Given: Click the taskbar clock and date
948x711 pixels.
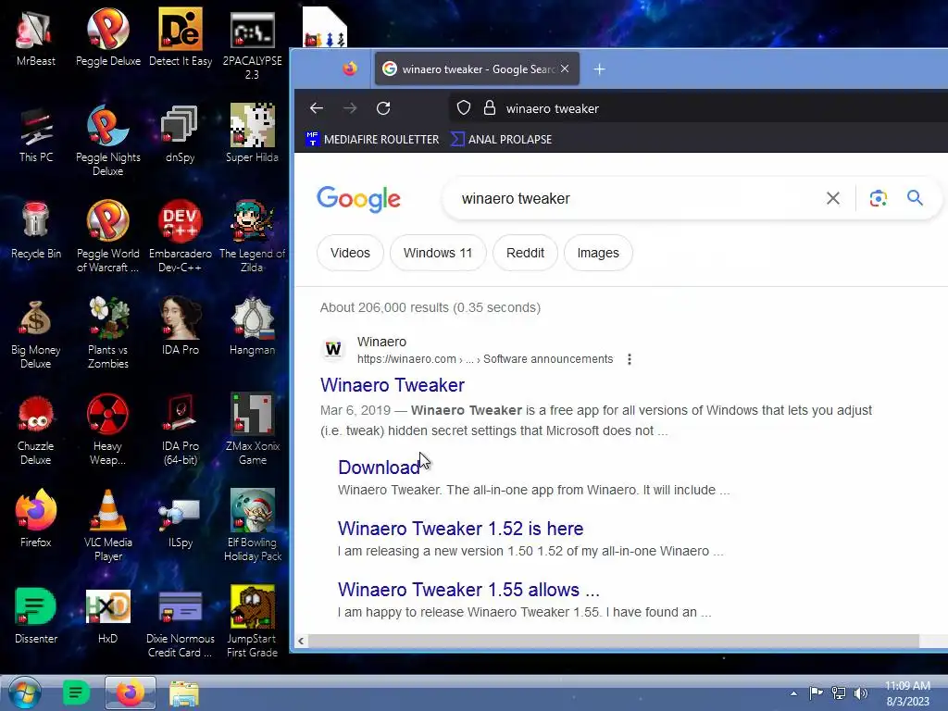Looking at the screenshot, I should click(x=907, y=693).
